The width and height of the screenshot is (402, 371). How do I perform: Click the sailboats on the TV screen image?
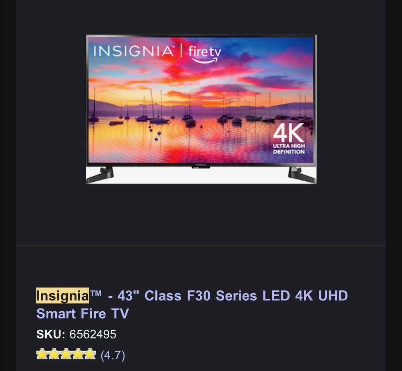click(201, 111)
